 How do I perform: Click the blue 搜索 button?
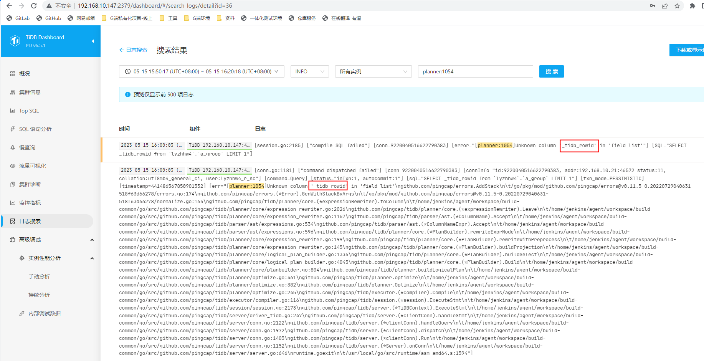(x=551, y=71)
